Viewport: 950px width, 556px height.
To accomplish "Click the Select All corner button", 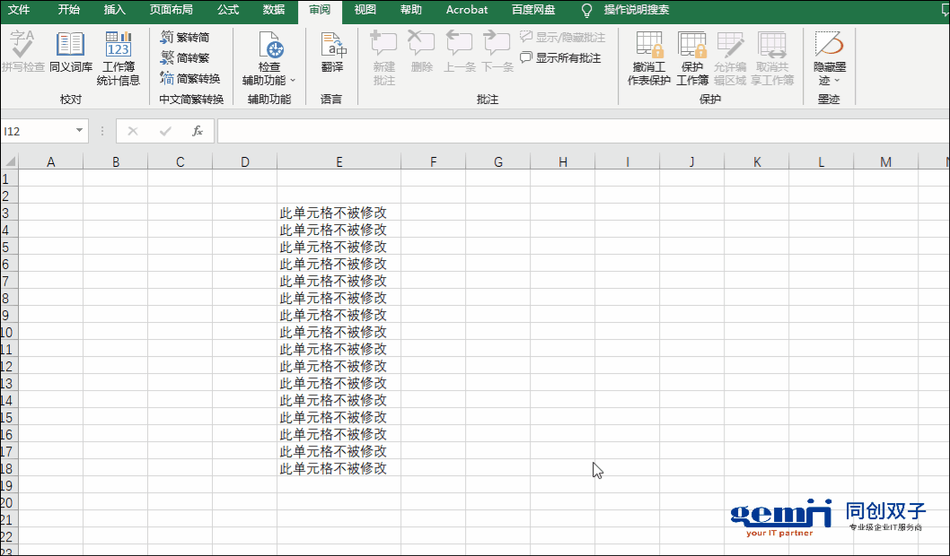I will (9, 161).
